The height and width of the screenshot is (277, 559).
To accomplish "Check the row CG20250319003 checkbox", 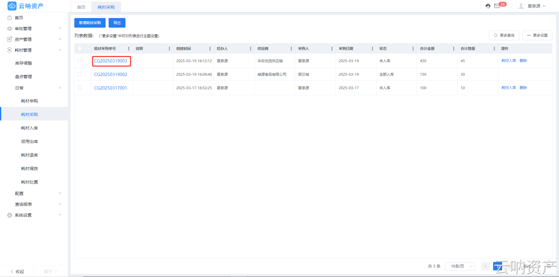I will click(80, 61).
